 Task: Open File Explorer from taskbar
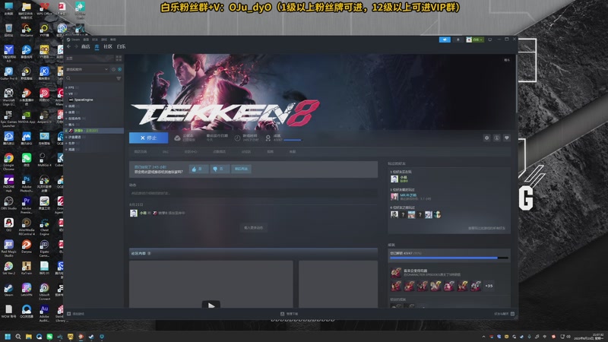(29, 337)
